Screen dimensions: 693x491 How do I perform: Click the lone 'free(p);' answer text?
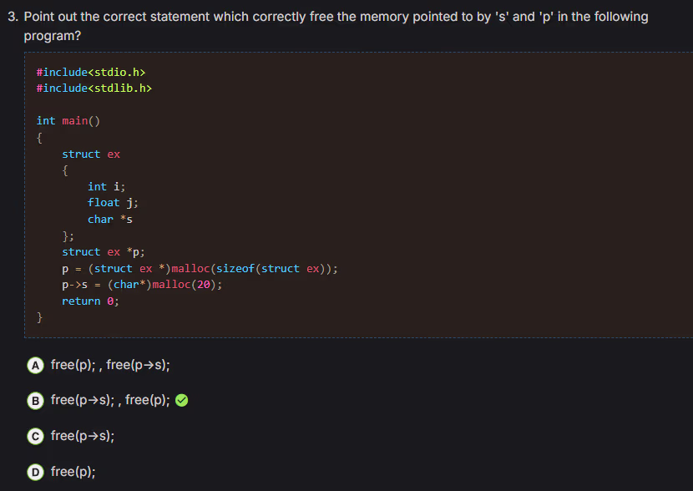tap(73, 472)
